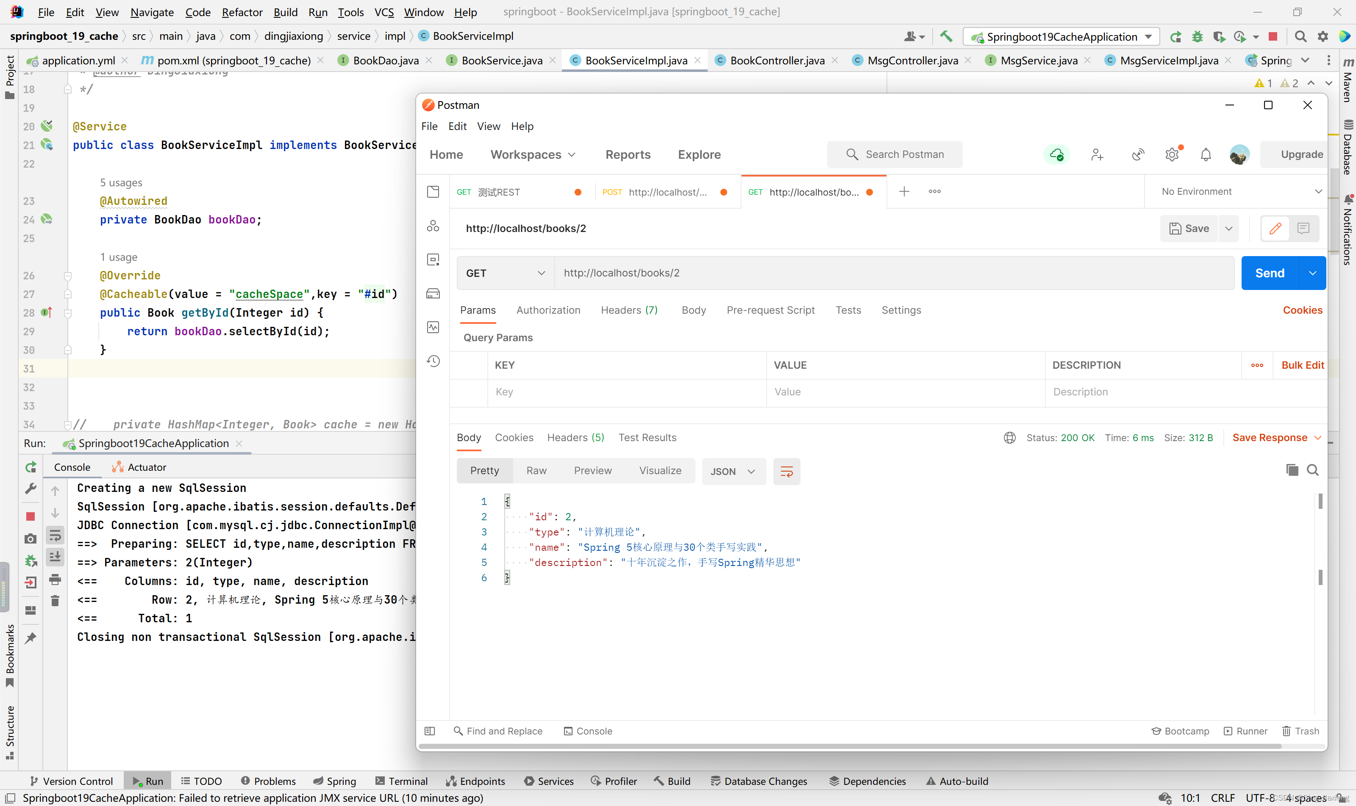
Task: Open Postman Mock Servers sidebar icon
Action: [x=433, y=294]
